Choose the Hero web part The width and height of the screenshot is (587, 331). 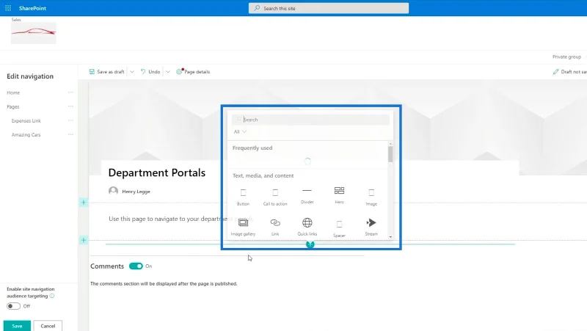click(339, 195)
